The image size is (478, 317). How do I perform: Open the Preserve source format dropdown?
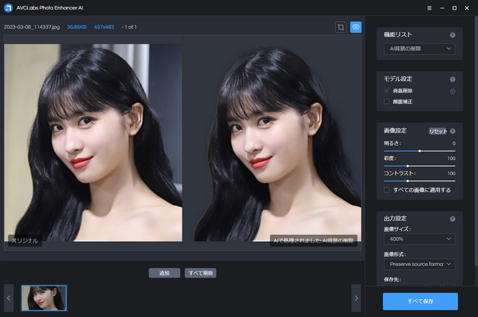pyautogui.click(x=419, y=264)
